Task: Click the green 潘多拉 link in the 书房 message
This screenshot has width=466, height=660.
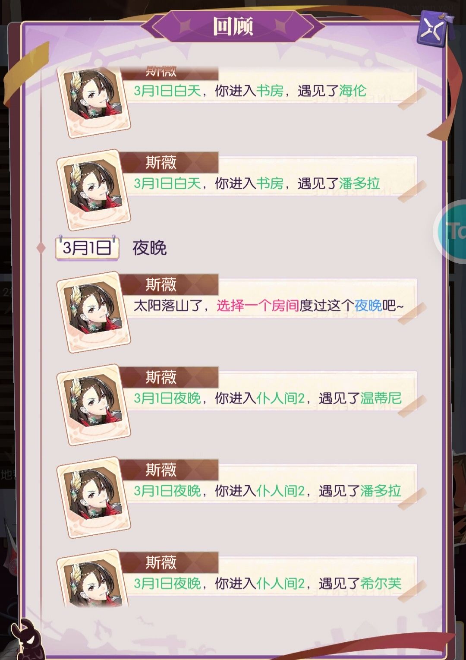Action: point(359,183)
